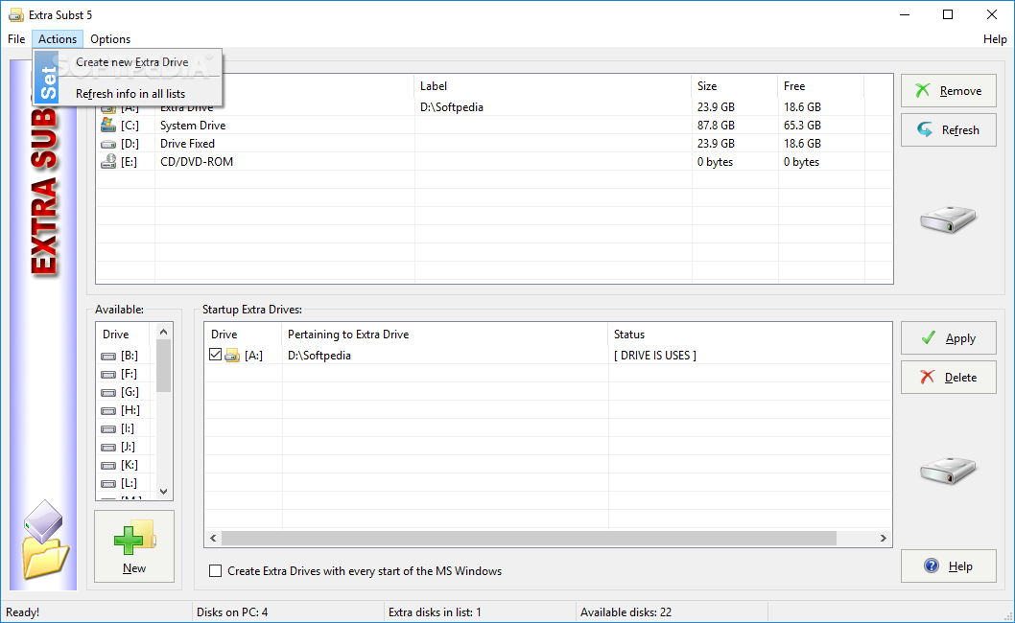Click the Free column header

coord(821,86)
